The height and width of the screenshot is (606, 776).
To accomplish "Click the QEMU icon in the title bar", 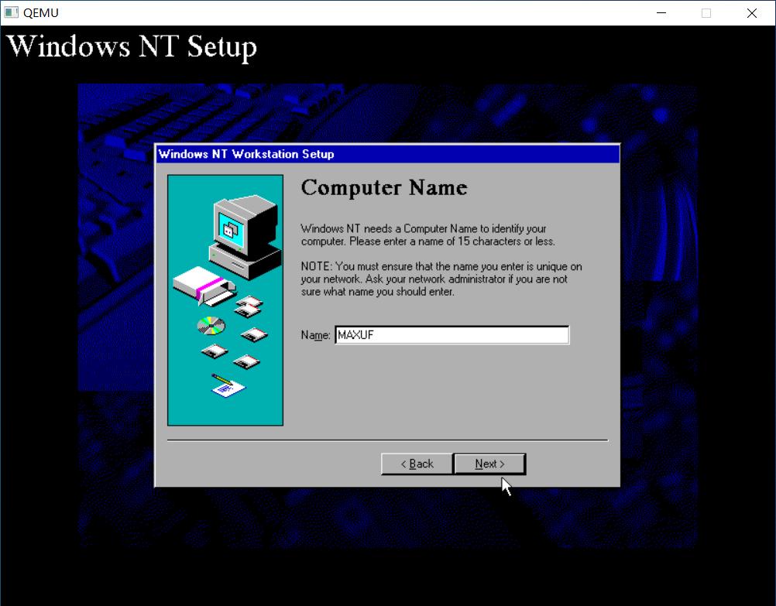I will coord(10,12).
